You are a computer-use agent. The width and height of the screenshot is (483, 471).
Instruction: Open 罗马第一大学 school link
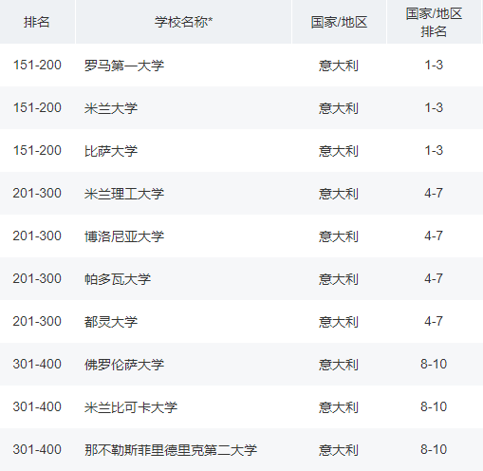124,66
